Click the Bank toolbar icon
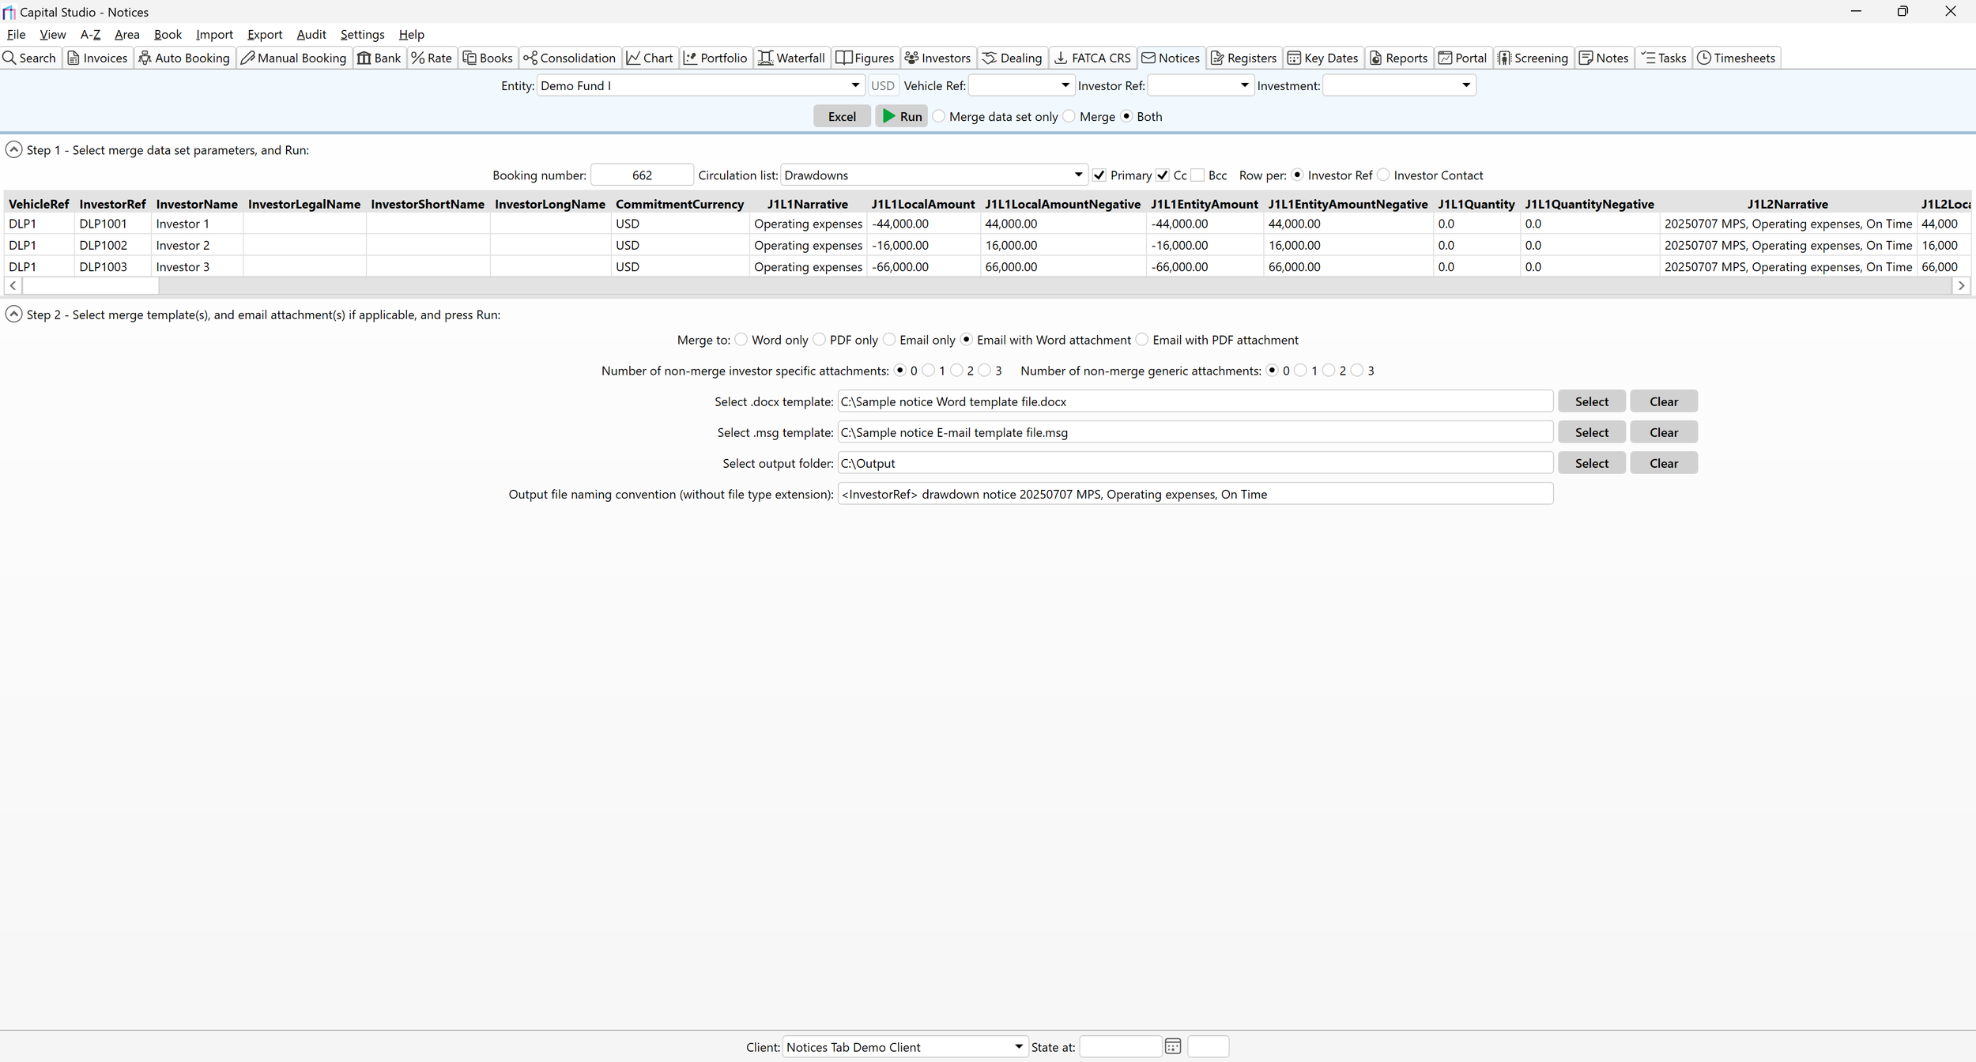 (364, 58)
